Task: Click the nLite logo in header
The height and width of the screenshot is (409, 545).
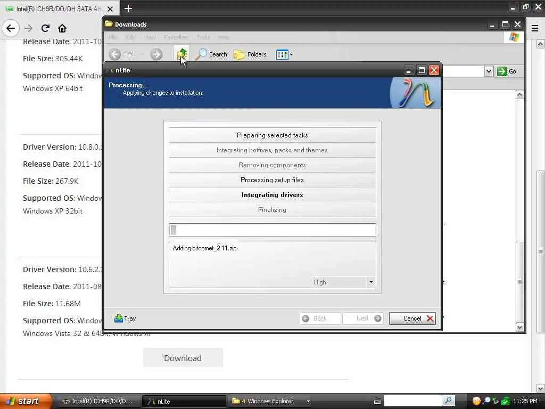Action: pos(415,93)
